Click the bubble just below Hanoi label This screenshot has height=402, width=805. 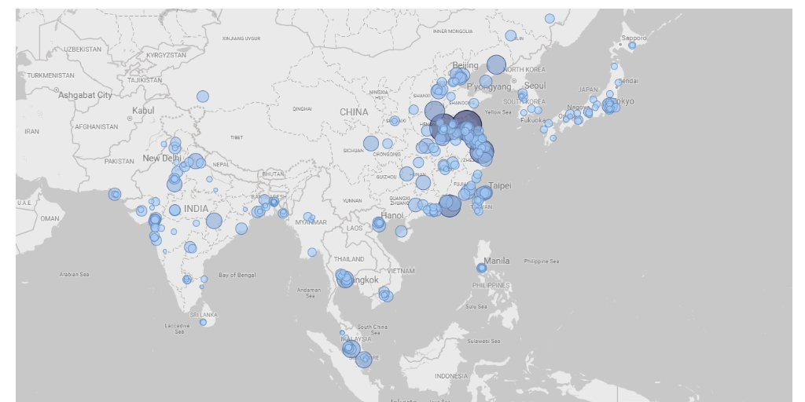pos(379,224)
